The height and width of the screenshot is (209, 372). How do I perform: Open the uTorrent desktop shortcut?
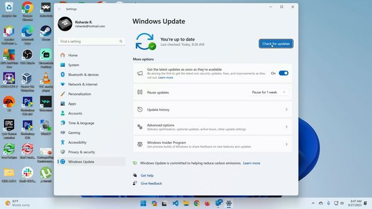click(46, 174)
